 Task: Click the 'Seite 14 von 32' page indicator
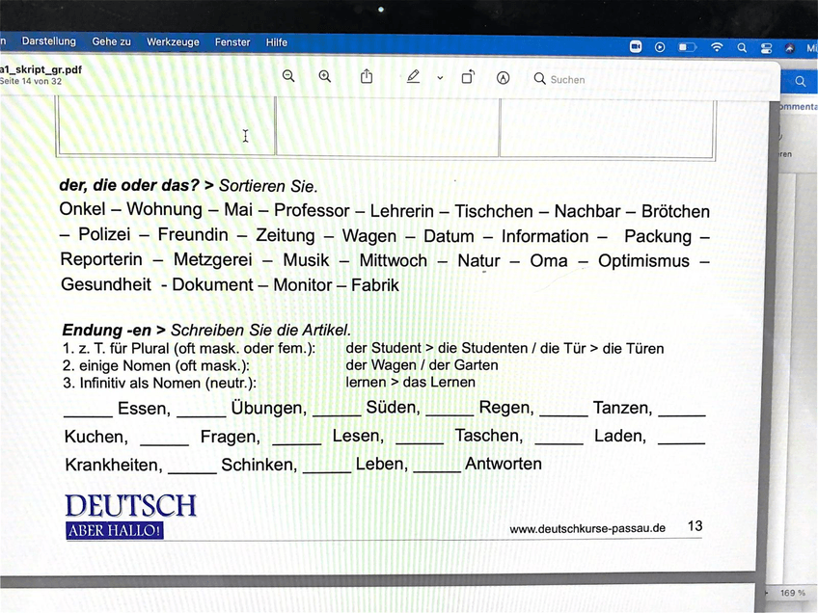point(31,81)
